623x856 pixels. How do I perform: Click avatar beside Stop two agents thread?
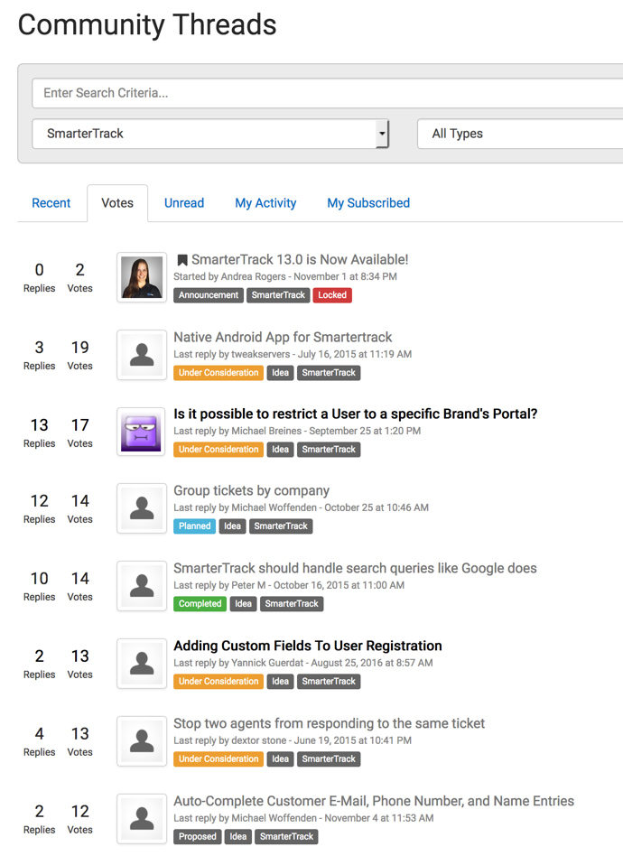coord(142,740)
